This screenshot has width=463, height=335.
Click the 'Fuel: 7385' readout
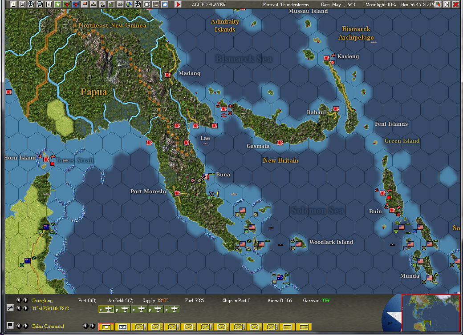click(194, 300)
